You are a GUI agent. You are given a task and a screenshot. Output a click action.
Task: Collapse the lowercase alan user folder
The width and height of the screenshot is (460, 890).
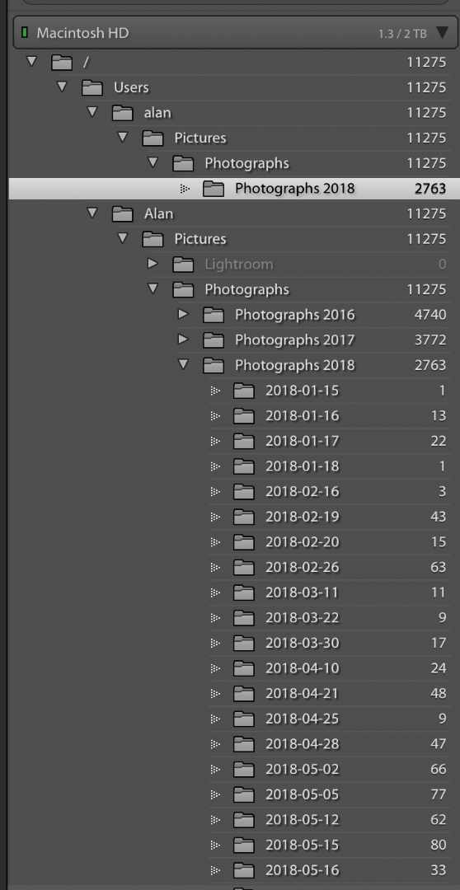pyautogui.click(x=92, y=112)
